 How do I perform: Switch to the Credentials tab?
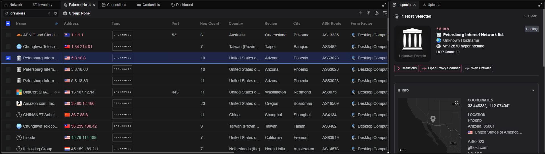pyautogui.click(x=148, y=5)
